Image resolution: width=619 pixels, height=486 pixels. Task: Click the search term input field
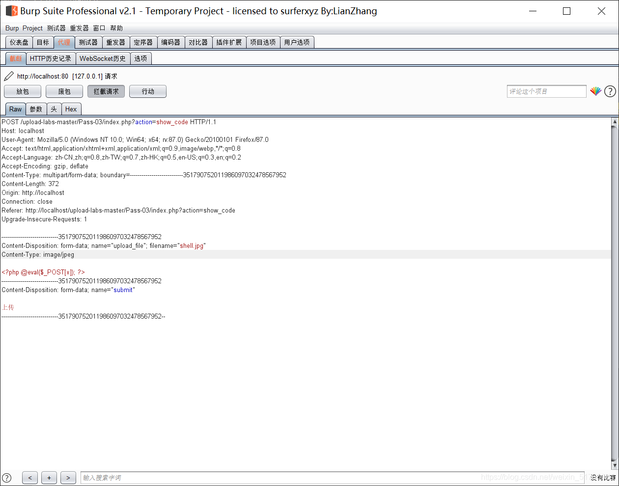(333, 478)
